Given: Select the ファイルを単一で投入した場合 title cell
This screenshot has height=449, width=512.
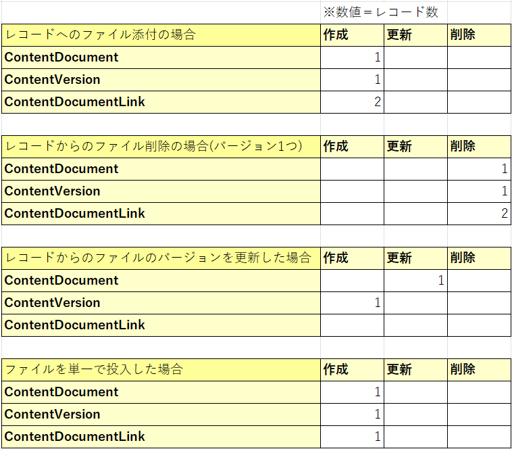Looking at the screenshot, I should click(161, 369).
